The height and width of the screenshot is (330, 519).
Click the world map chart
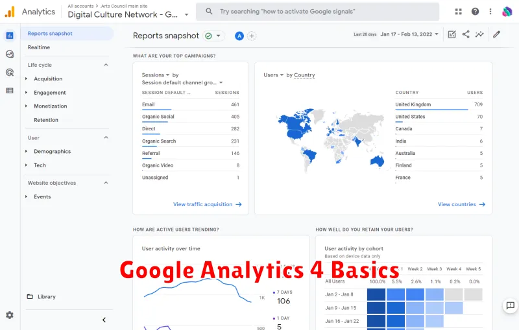click(331, 141)
